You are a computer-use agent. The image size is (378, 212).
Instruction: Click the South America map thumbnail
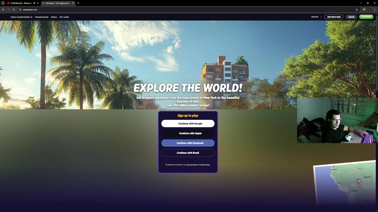(x=345, y=183)
